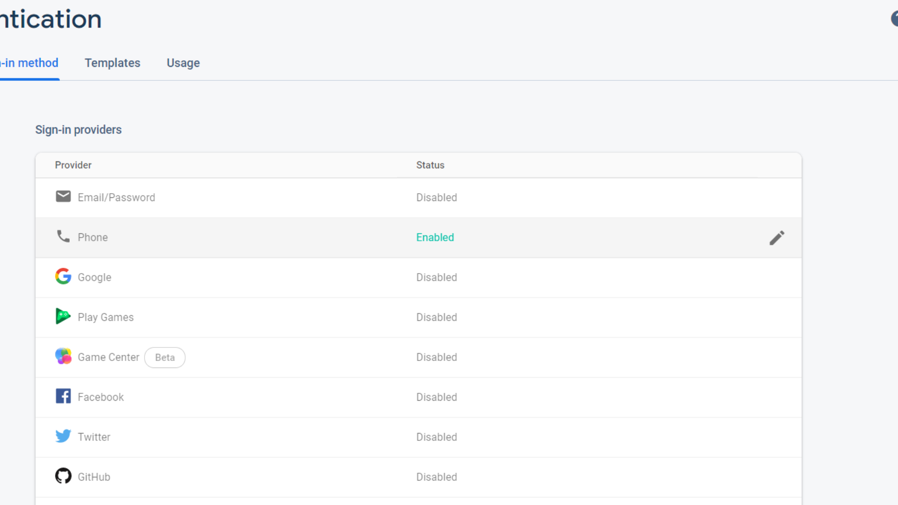Select the Play Games provider label
Image resolution: width=898 pixels, height=505 pixels.
(106, 317)
